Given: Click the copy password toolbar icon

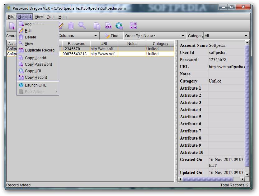Looking at the screenshot, I should click(x=108, y=26).
